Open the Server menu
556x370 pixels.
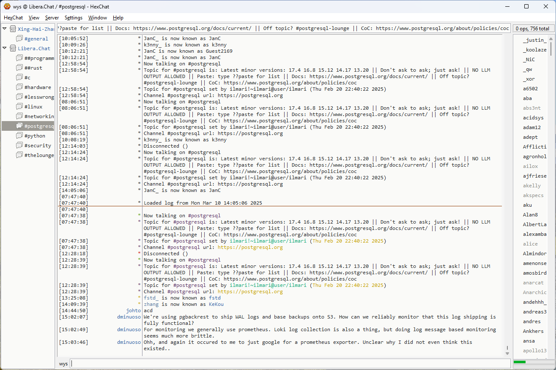point(52,18)
